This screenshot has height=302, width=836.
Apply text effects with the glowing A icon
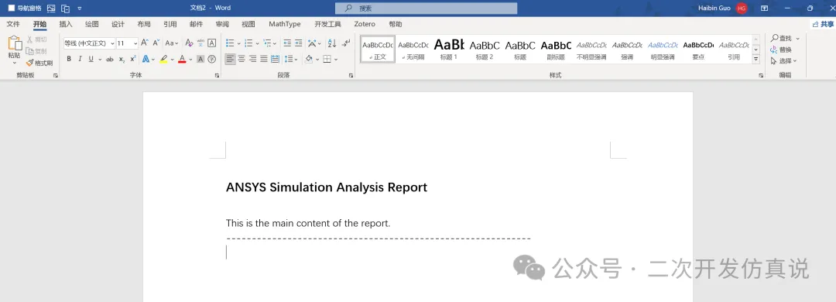146,59
